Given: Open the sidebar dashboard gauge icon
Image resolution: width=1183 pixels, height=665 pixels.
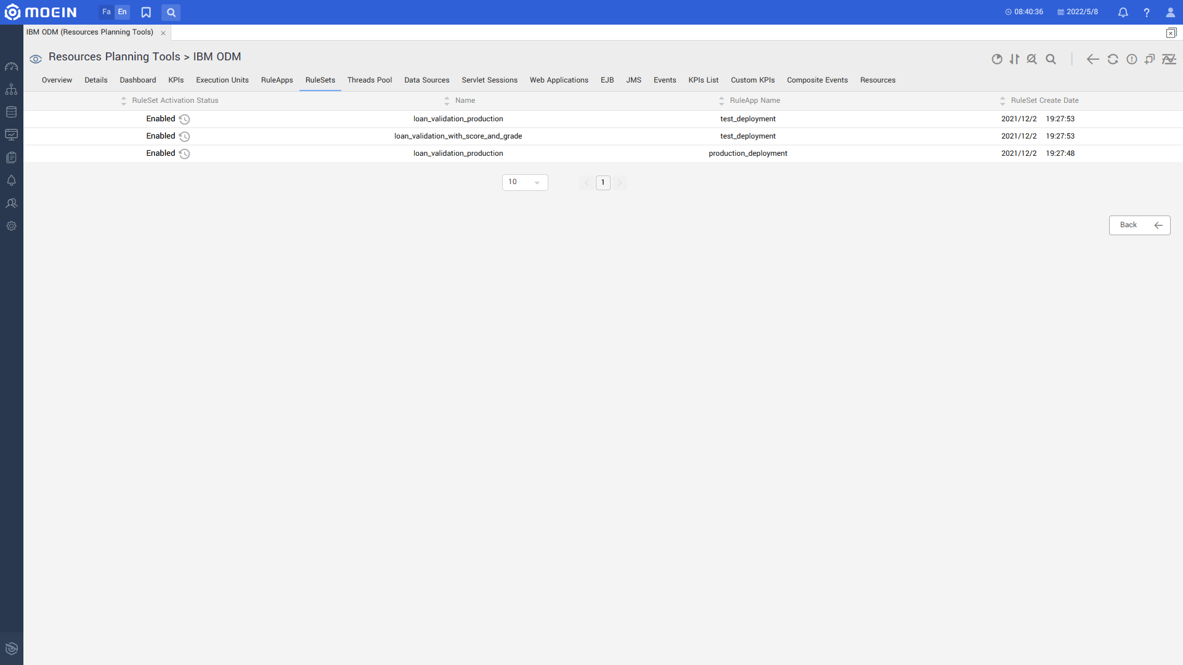Looking at the screenshot, I should 11,66.
